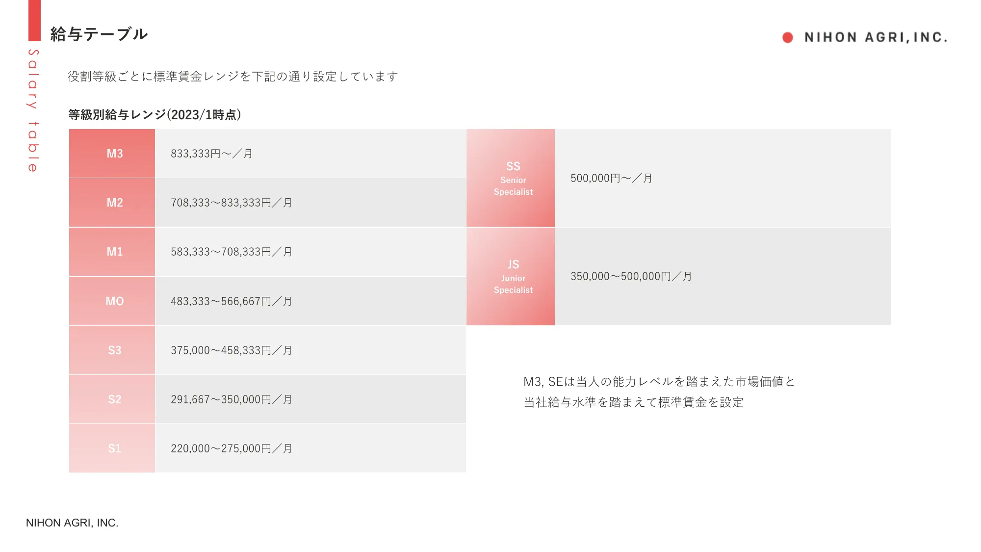Select the M2 grade cell

(x=112, y=203)
